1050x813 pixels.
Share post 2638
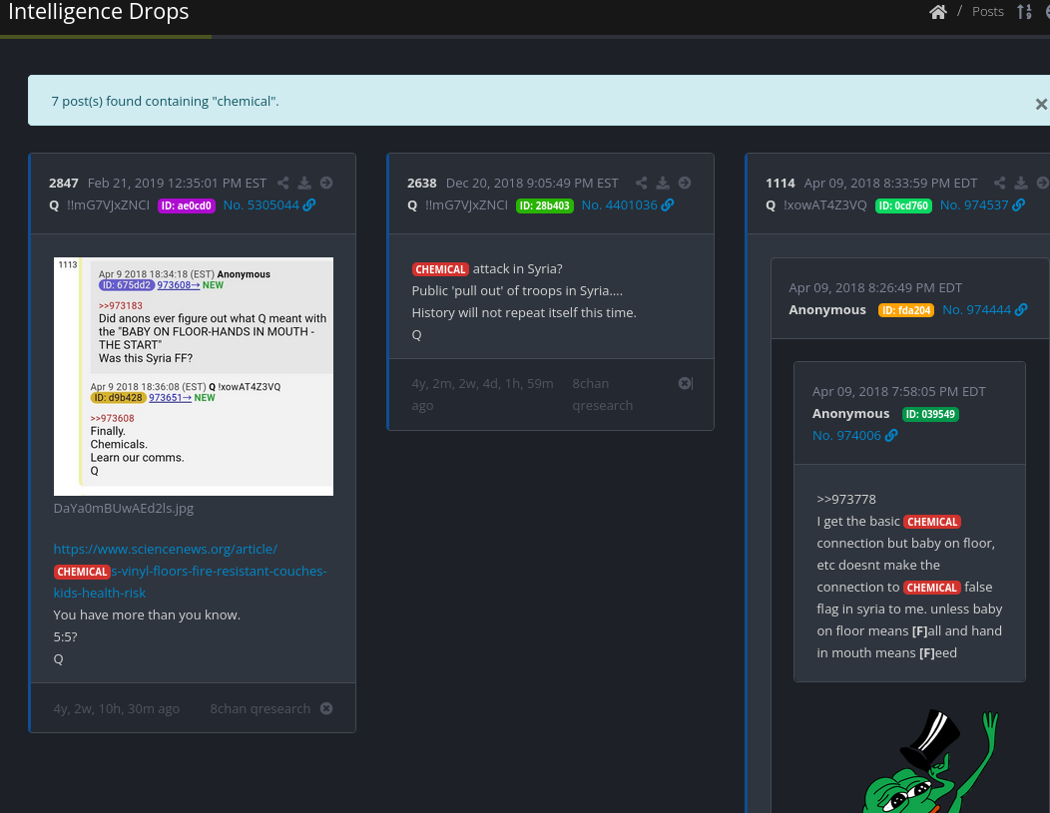pyautogui.click(x=642, y=183)
